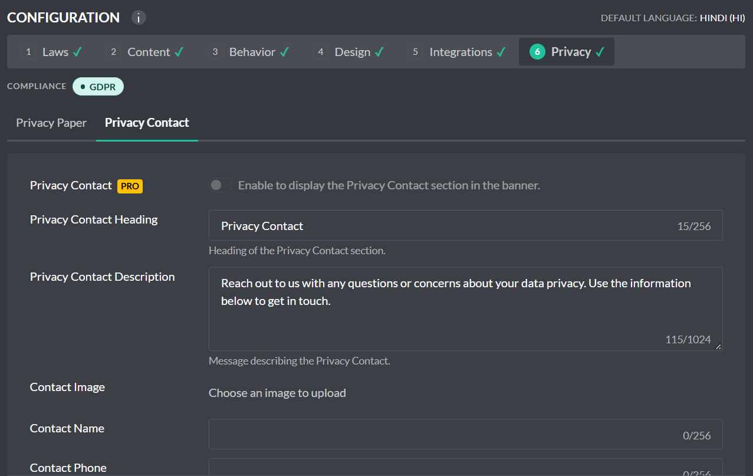Viewport: 753px width, 476px height.
Task: Switch to the Privacy Paper tab
Action: [x=51, y=123]
